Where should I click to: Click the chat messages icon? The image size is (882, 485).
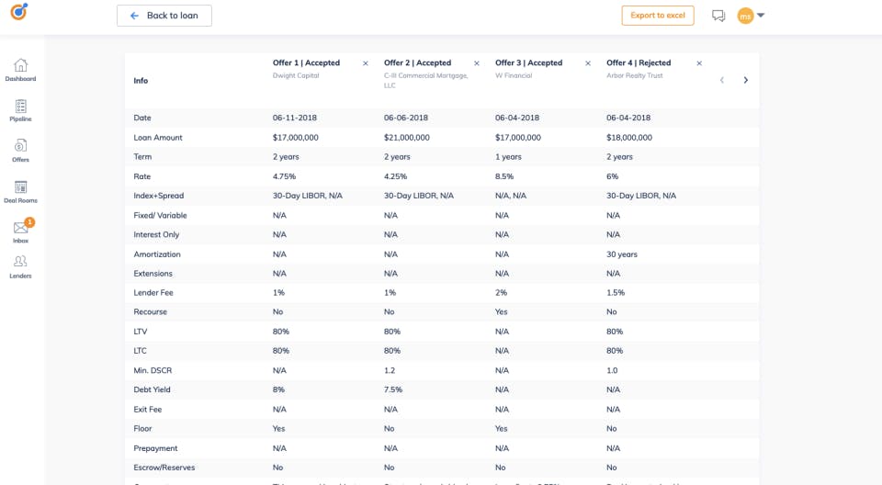718,16
